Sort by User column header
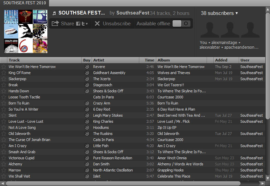Image resolution: width=270 pixels, height=186 pixels. point(252,60)
